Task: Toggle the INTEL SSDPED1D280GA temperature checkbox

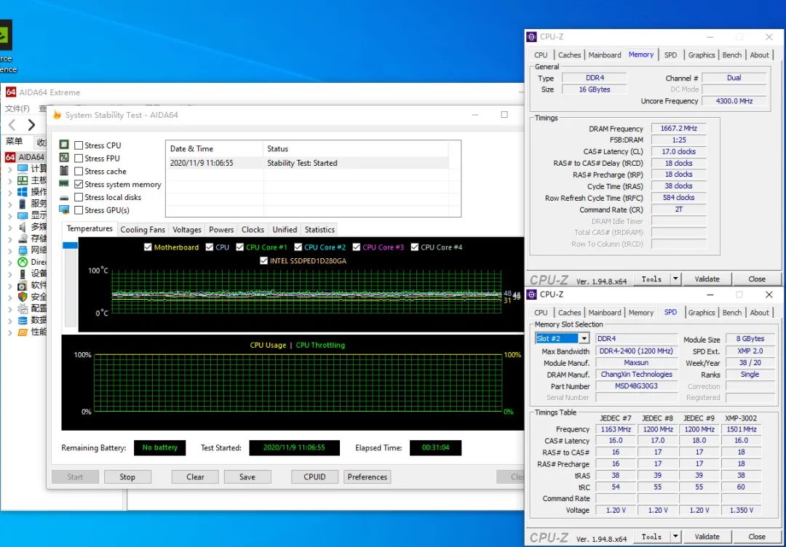Action: [264, 260]
